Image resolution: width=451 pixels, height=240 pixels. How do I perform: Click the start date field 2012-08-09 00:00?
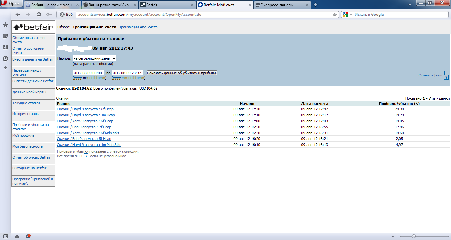coord(88,73)
